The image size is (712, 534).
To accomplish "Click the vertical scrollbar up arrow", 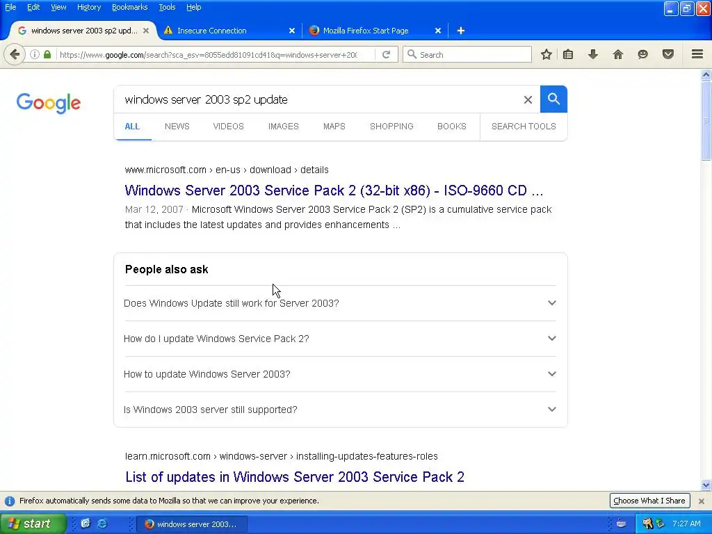I will click(706, 74).
